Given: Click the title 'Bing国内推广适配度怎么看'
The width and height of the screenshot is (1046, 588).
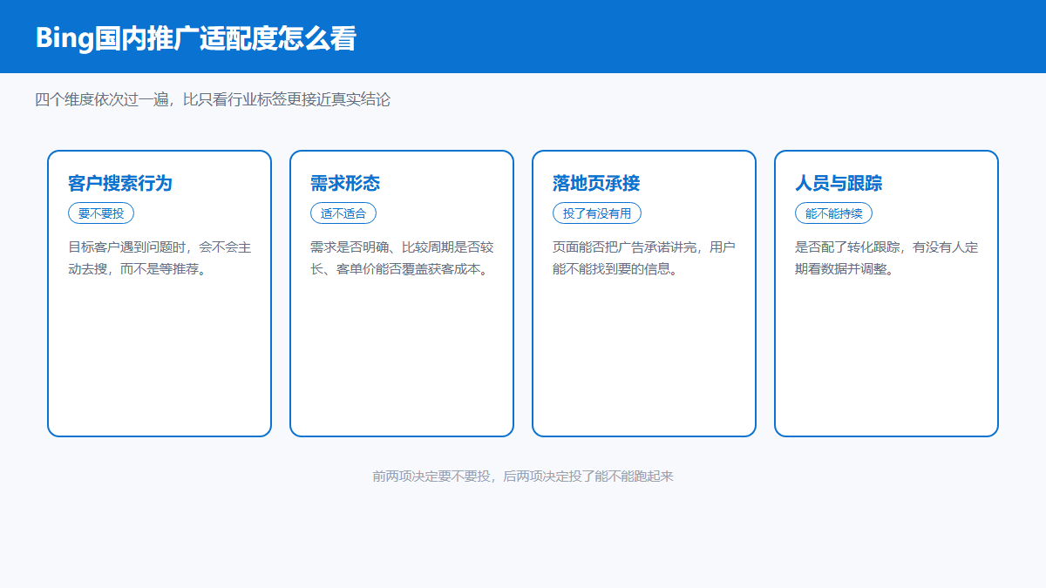Looking at the screenshot, I should click(195, 38).
